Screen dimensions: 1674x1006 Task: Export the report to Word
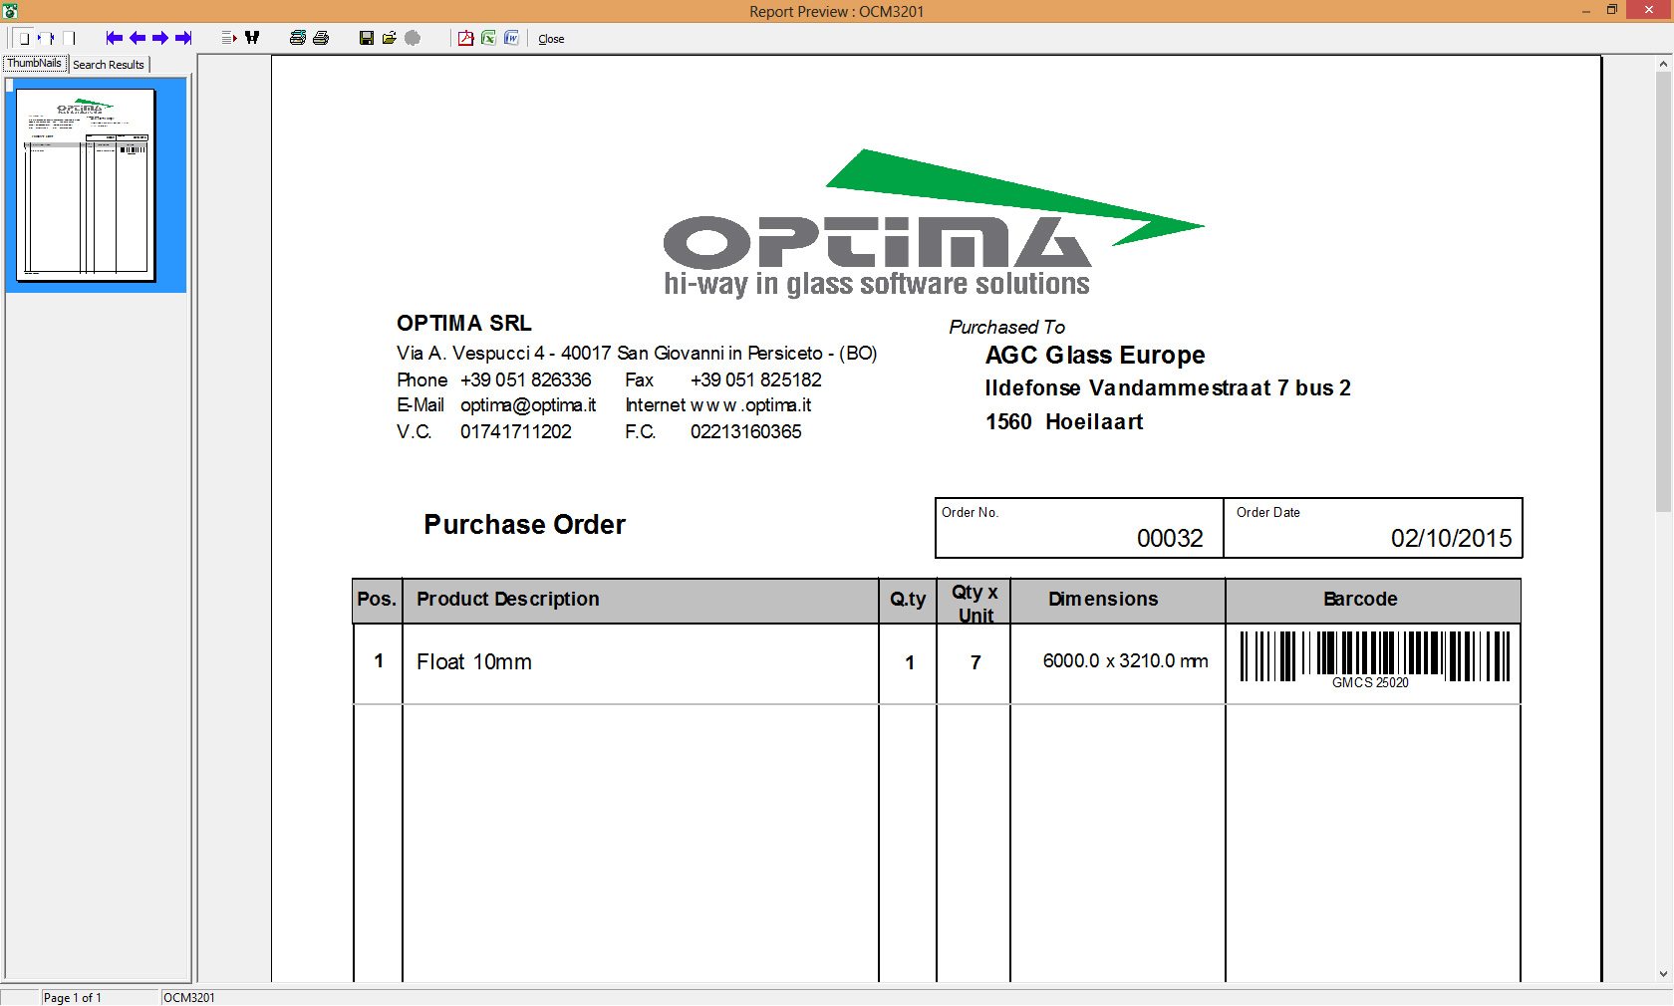click(x=511, y=38)
